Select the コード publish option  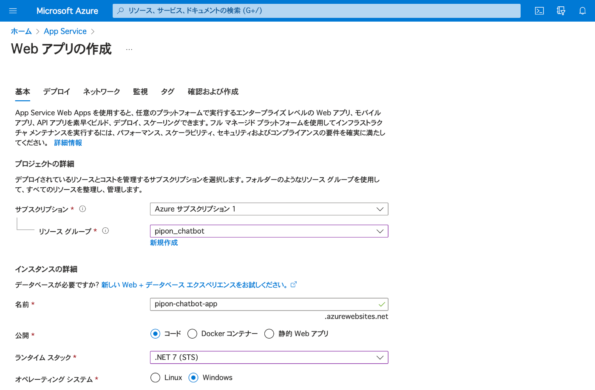click(156, 333)
